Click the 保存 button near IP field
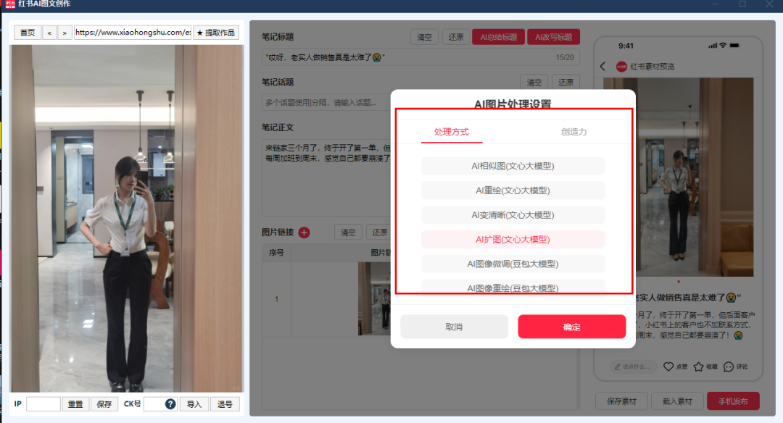 pyautogui.click(x=104, y=404)
